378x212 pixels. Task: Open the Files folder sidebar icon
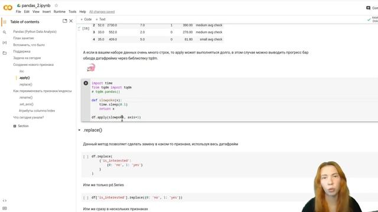pyautogui.click(x=4, y=53)
